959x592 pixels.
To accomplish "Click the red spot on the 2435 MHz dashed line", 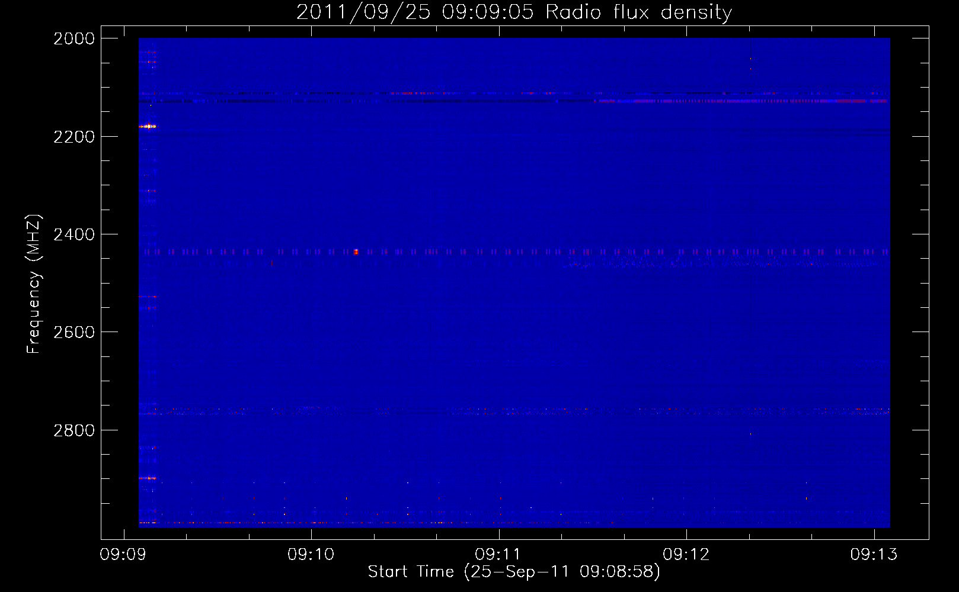I will coord(356,252).
